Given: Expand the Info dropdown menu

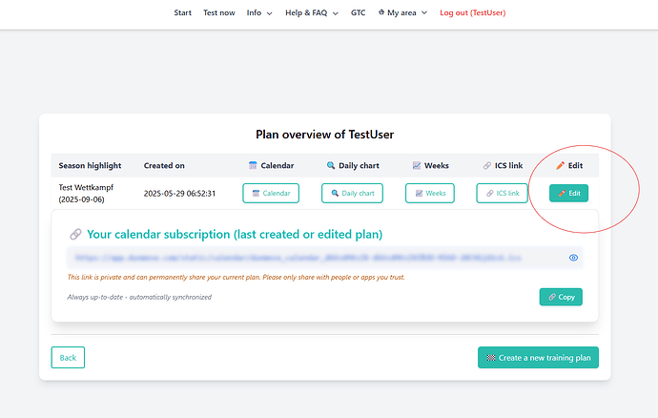Looking at the screenshot, I should point(259,13).
